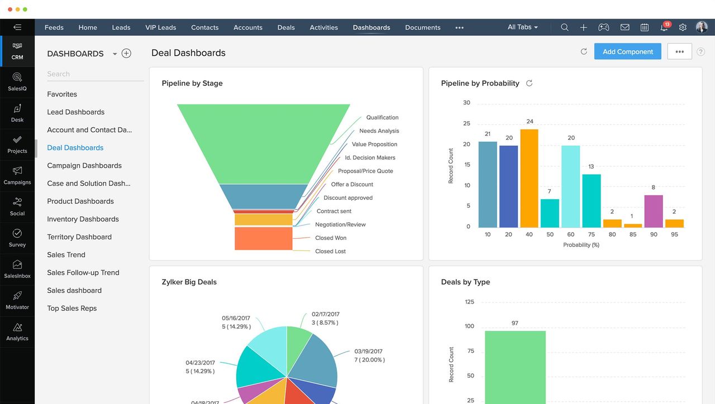Switch to the Leads tab
The width and height of the screenshot is (715, 404).
(x=121, y=27)
